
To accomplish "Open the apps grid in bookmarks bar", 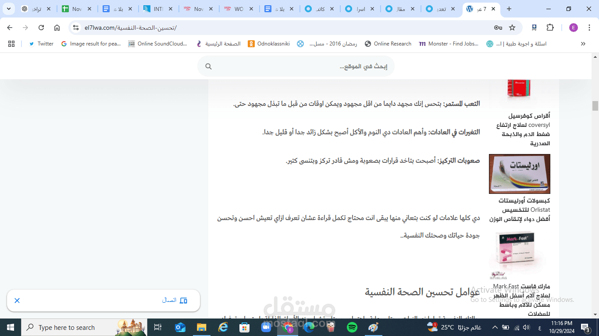I will click(11, 44).
